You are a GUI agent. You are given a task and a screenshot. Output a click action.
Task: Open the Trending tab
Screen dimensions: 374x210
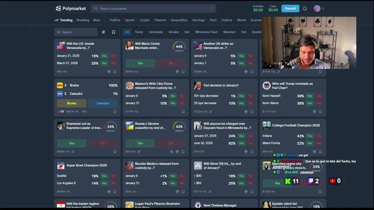[x=63, y=20]
